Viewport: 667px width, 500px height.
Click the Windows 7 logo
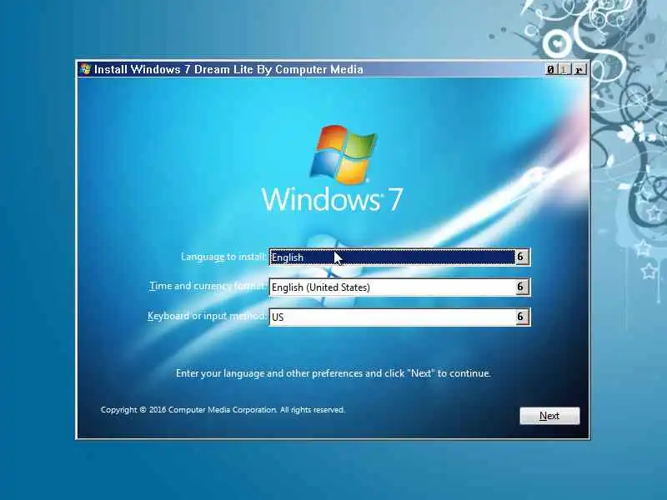pyautogui.click(x=332, y=168)
